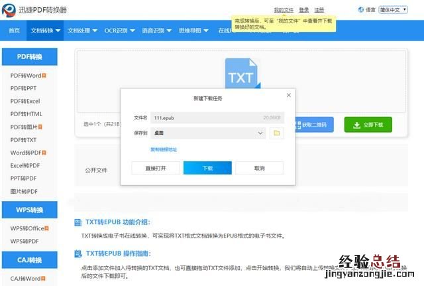
Task: Select PPT转PDF in sidebar
Action: (23, 179)
